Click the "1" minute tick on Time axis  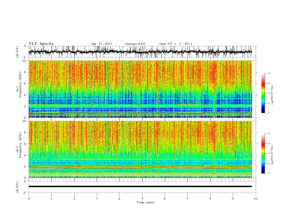pos(51,199)
